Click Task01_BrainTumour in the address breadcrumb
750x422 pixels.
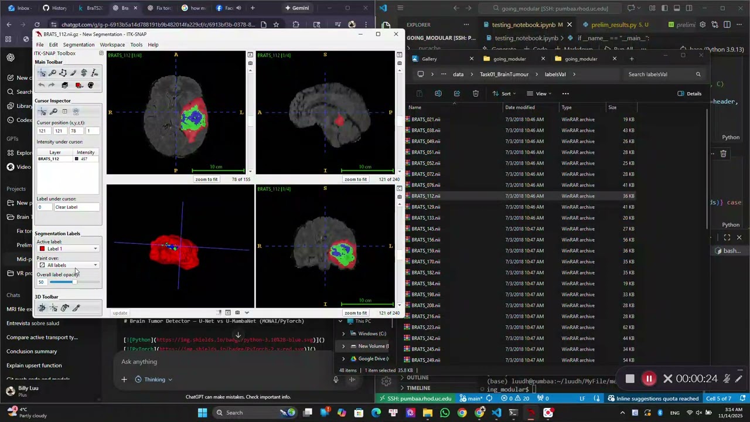point(504,74)
